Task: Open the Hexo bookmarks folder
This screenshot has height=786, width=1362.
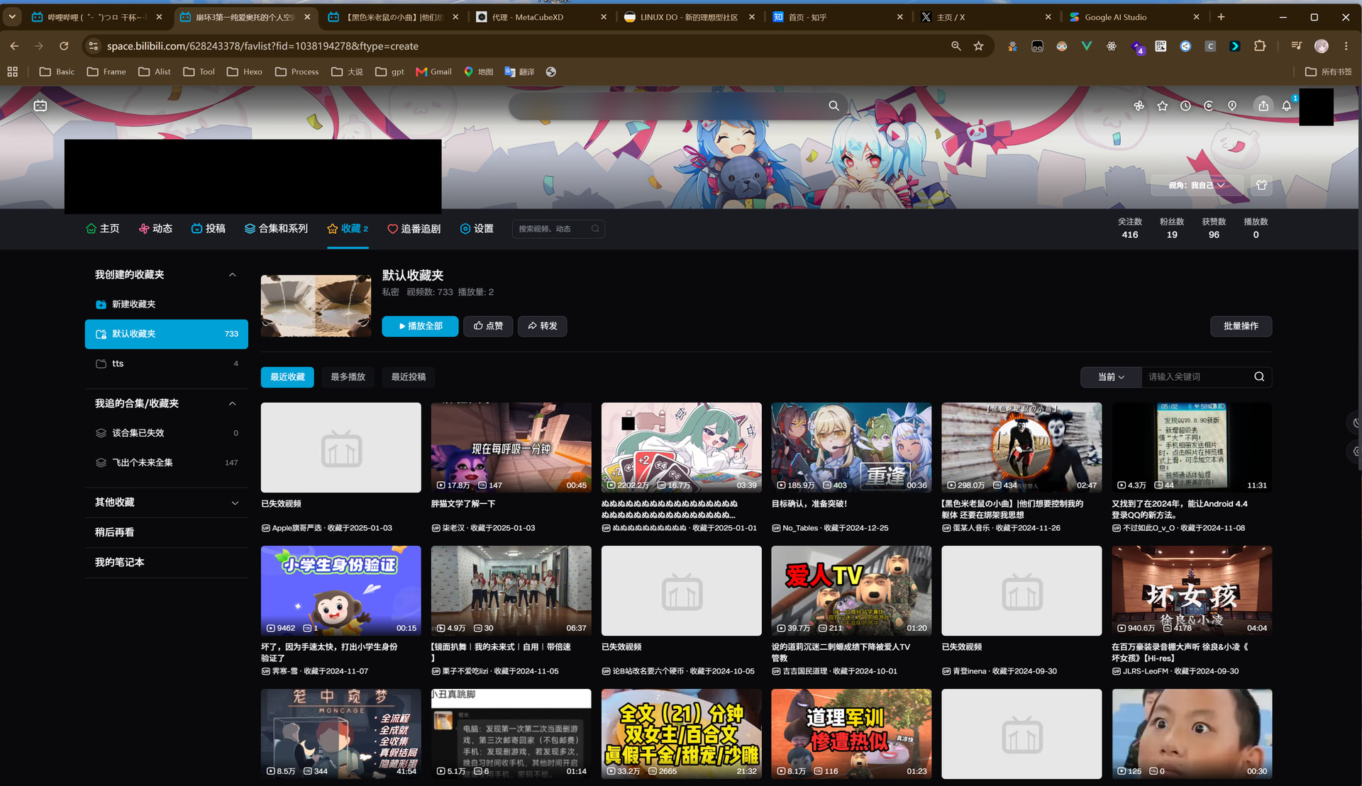Action: coord(245,72)
